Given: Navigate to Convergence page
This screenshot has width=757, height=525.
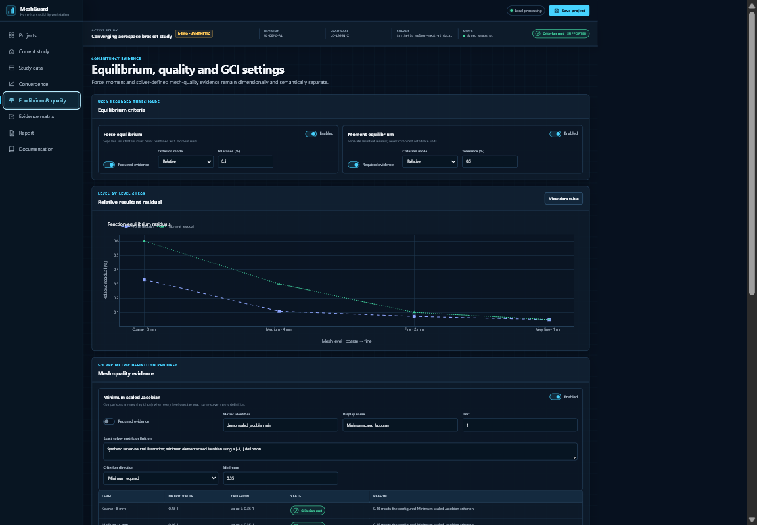Looking at the screenshot, I should [41, 84].
